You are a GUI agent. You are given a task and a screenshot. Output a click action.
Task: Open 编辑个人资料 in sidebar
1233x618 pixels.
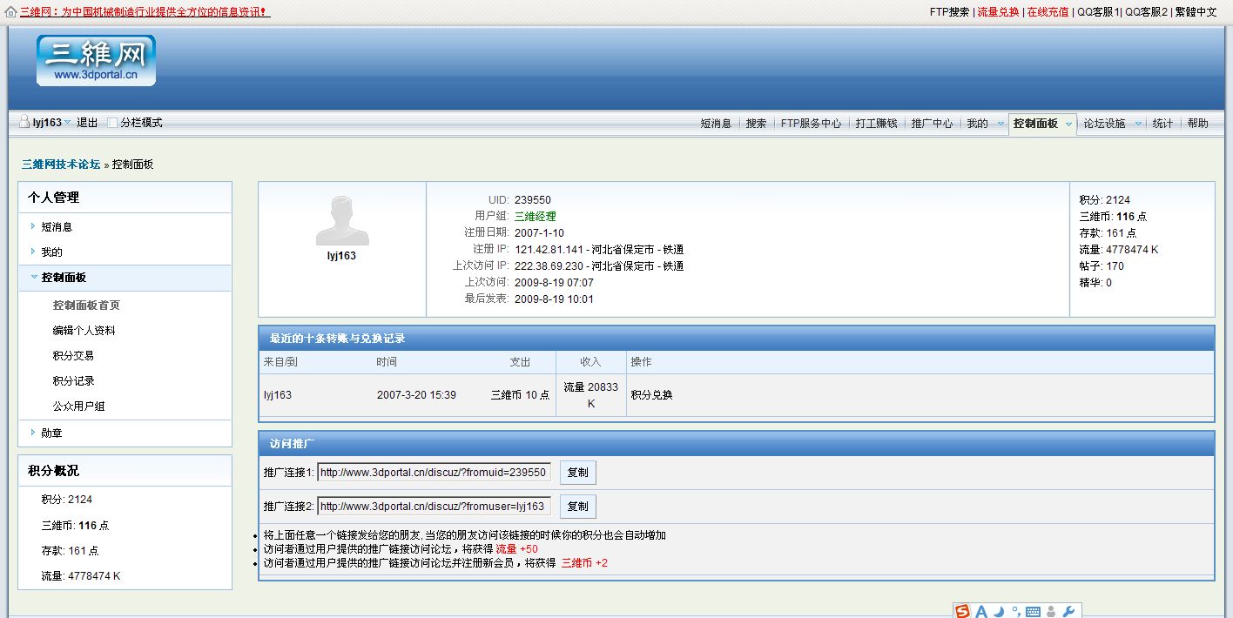pyautogui.click(x=84, y=331)
